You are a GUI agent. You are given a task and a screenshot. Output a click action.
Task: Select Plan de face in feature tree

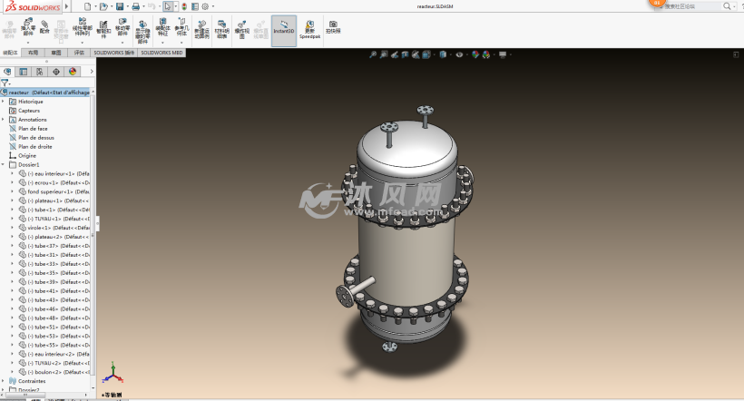(33, 129)
